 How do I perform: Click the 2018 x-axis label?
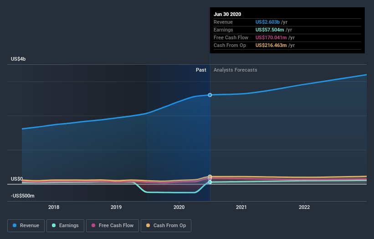54,207
